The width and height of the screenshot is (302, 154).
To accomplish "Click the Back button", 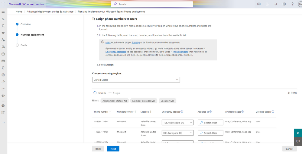I will (x=98, y=149).
